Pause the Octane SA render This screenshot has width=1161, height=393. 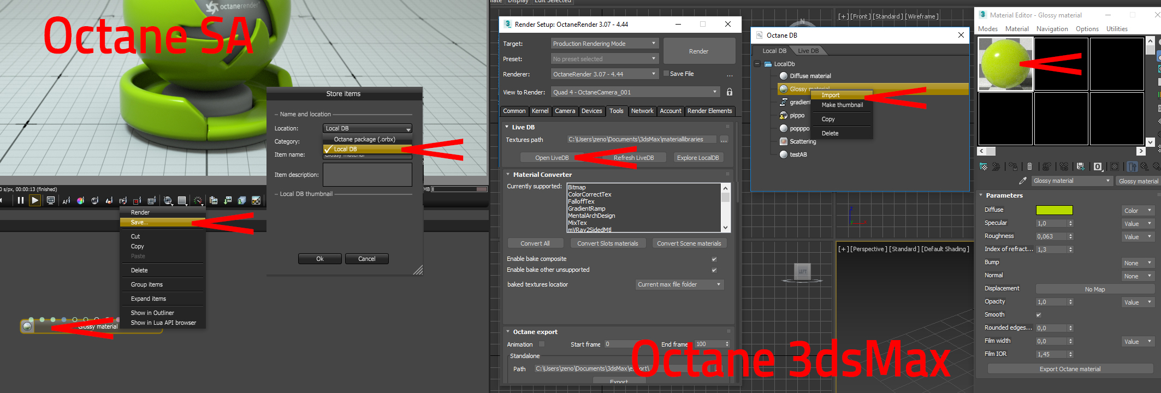coord(20,200)
